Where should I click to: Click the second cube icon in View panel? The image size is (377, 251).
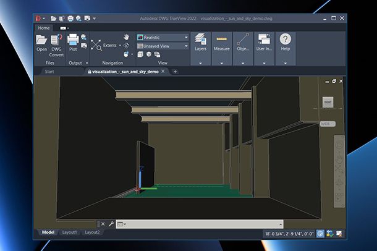tap(149, 54)
